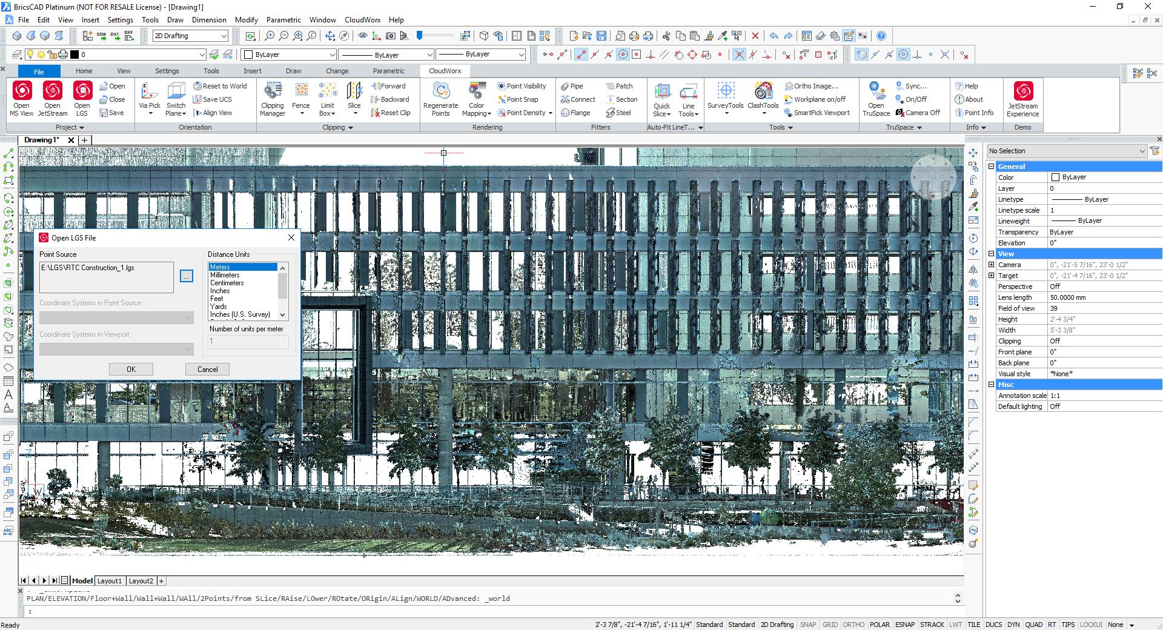Select Millimeters in Distance Units list

click(x=225, y=275)
